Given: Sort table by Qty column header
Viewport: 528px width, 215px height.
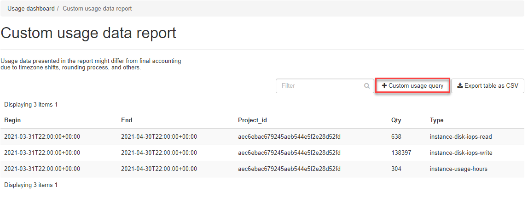Looking at the screenshot, I should 396,120.
